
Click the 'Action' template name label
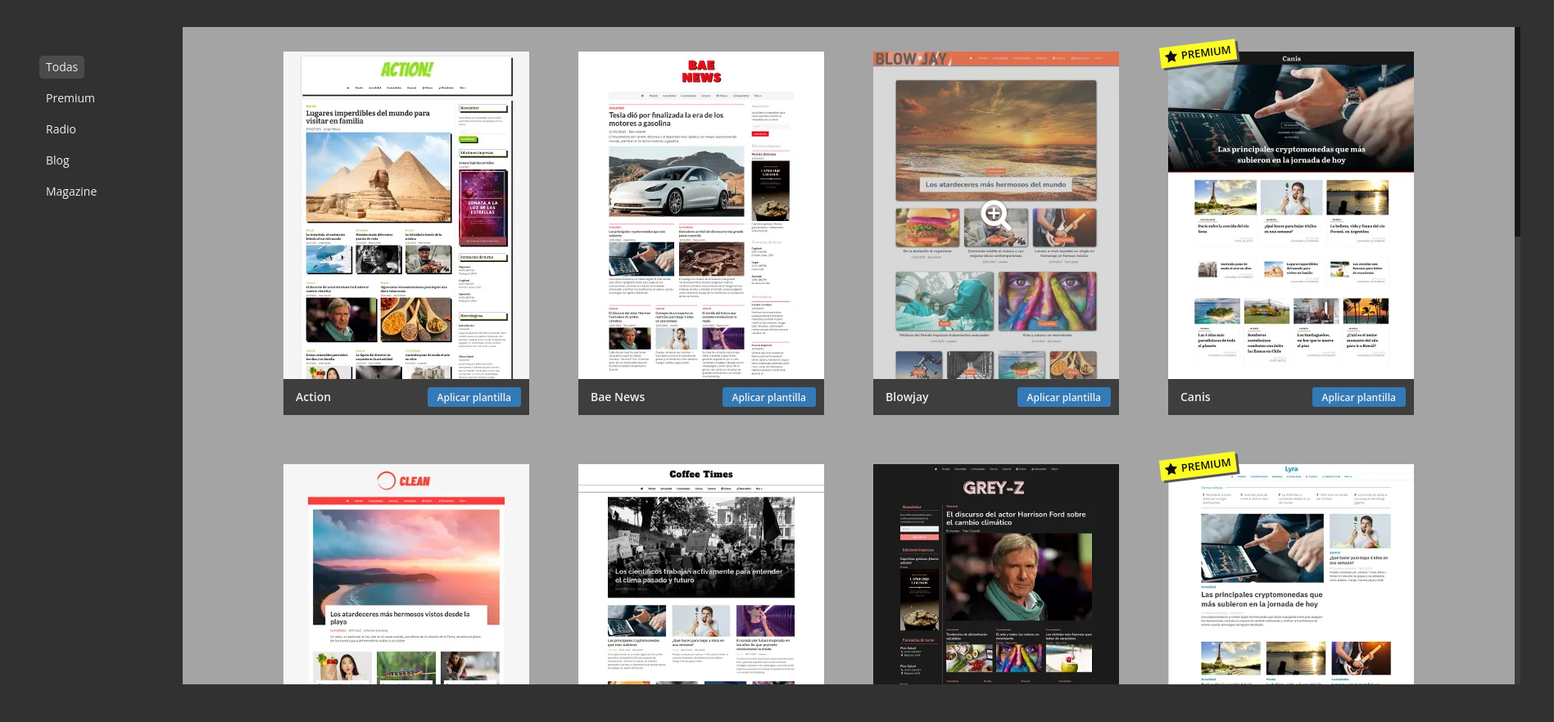point(313,397)
